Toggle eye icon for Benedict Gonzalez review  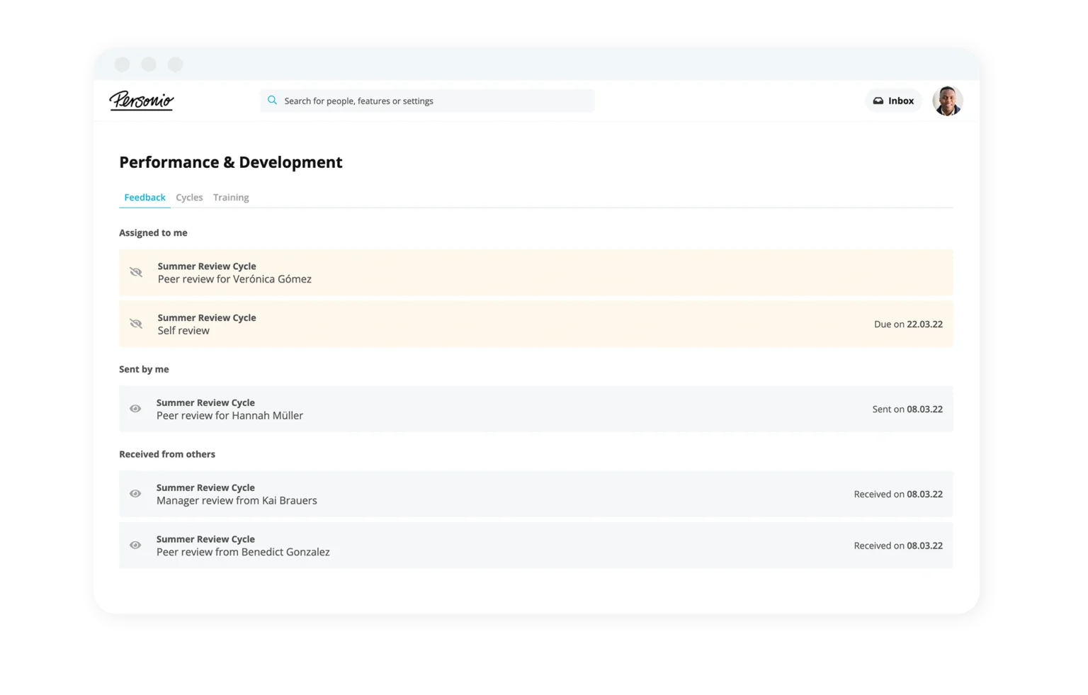[135, 546]
